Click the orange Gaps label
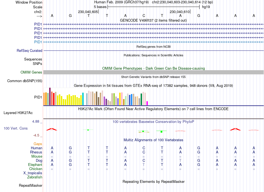The height and width of the screenshot is (192, 264). (38, 144)
